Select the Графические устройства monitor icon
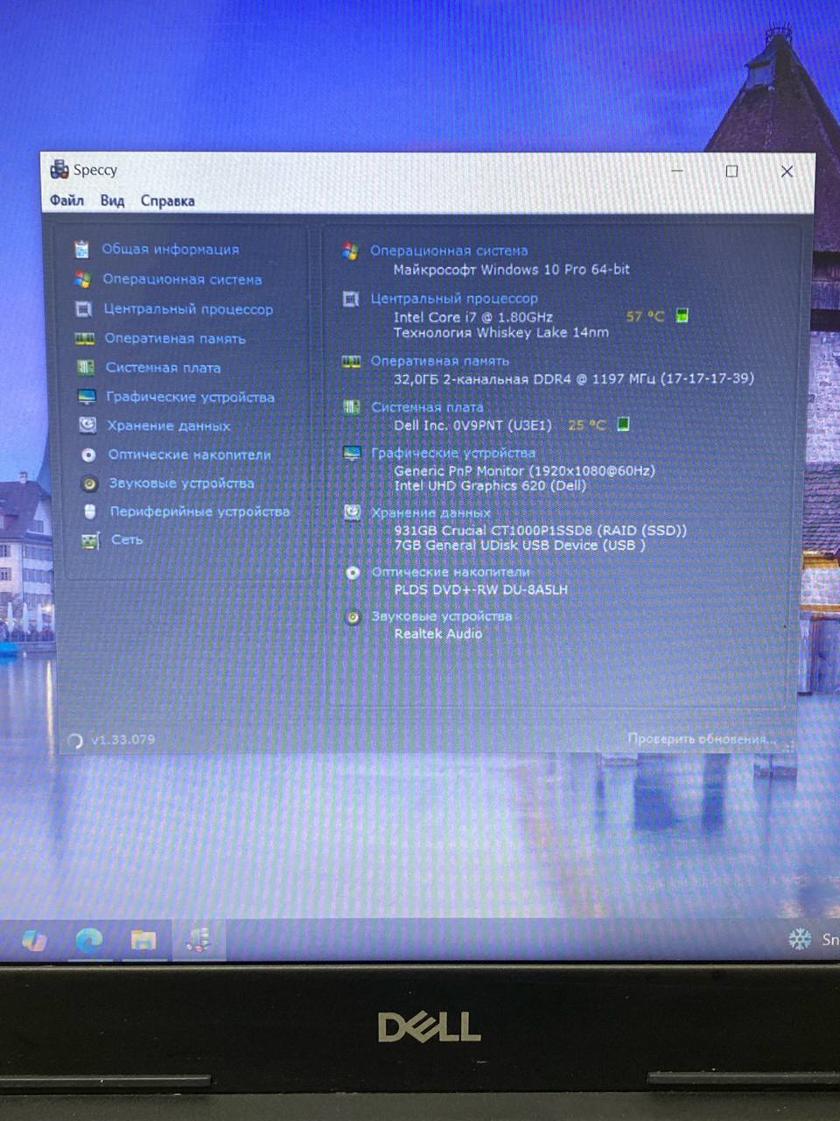 [x=86, y=397]
